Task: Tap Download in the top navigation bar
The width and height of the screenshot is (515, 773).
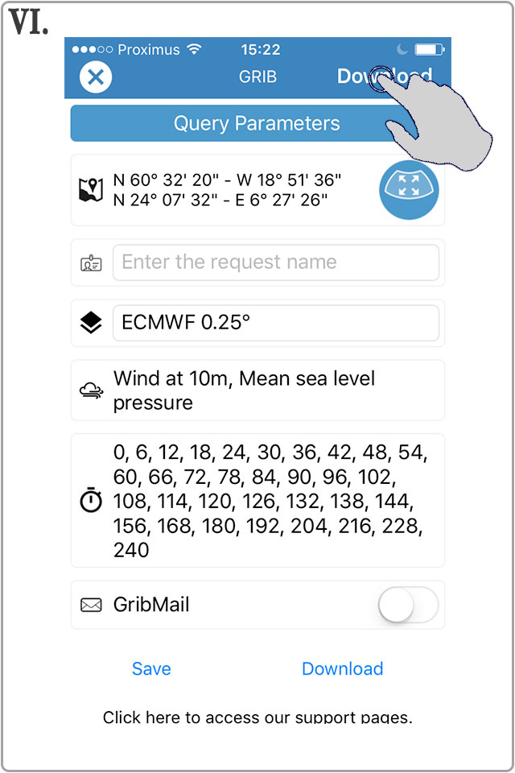Action: pos(385,77)
